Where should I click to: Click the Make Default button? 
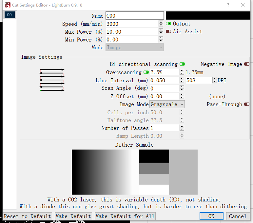73,216
